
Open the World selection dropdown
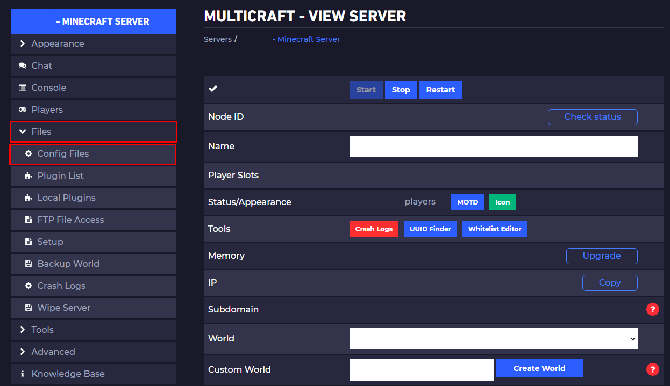(x=493, y=338)
